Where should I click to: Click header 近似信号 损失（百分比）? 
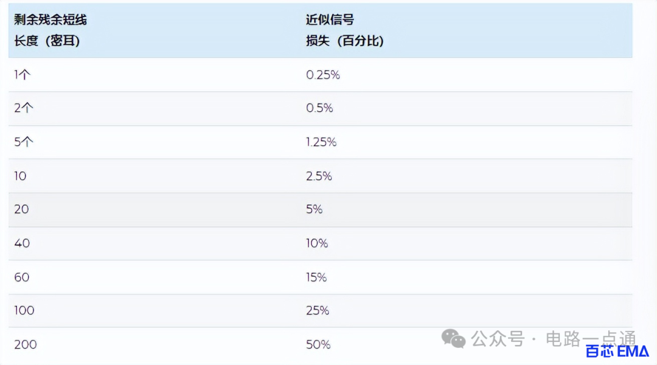click(x=344, y=30)
